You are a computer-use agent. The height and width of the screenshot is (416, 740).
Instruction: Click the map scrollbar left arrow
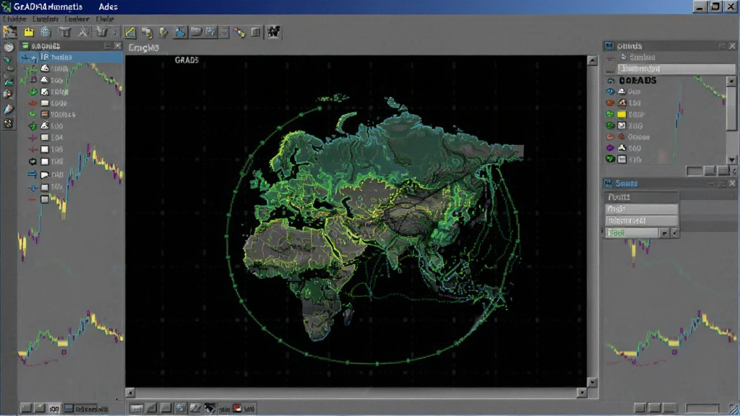coord(130,392)
